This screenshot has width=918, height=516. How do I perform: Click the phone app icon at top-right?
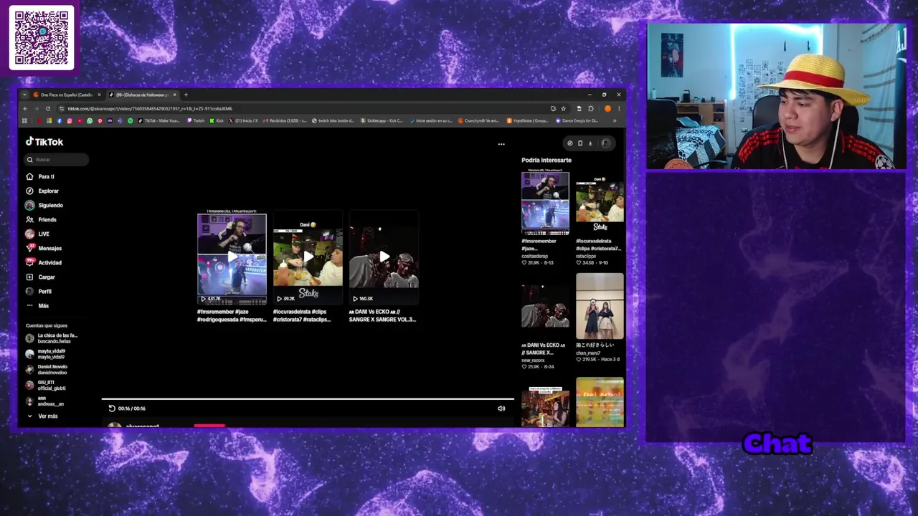pyautogui.click(x=580, y=143)
